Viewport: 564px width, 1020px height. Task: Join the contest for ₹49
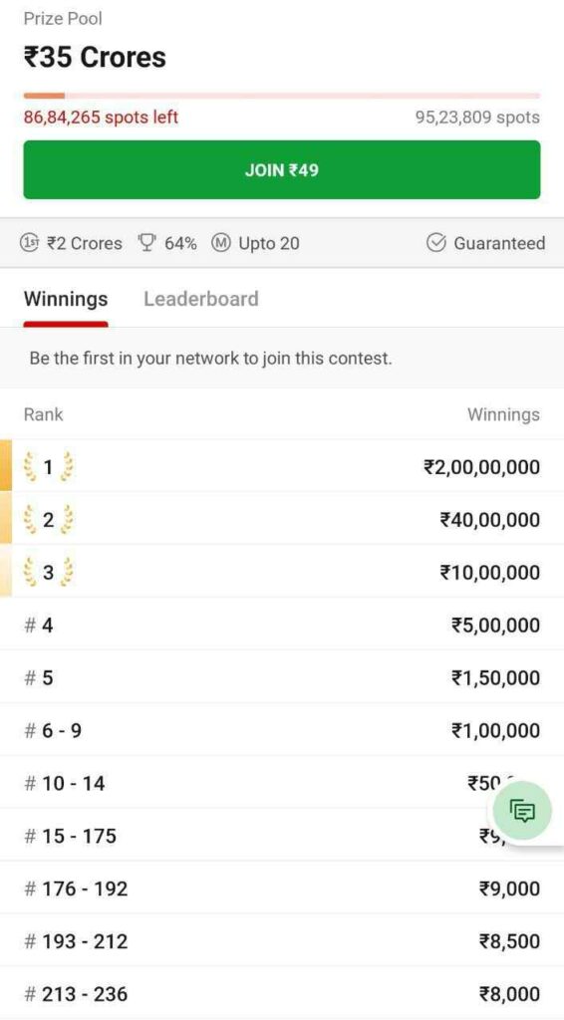282,169
